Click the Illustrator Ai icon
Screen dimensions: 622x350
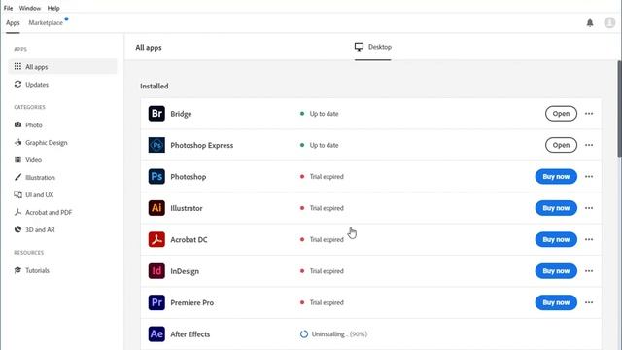coord(156,208)
